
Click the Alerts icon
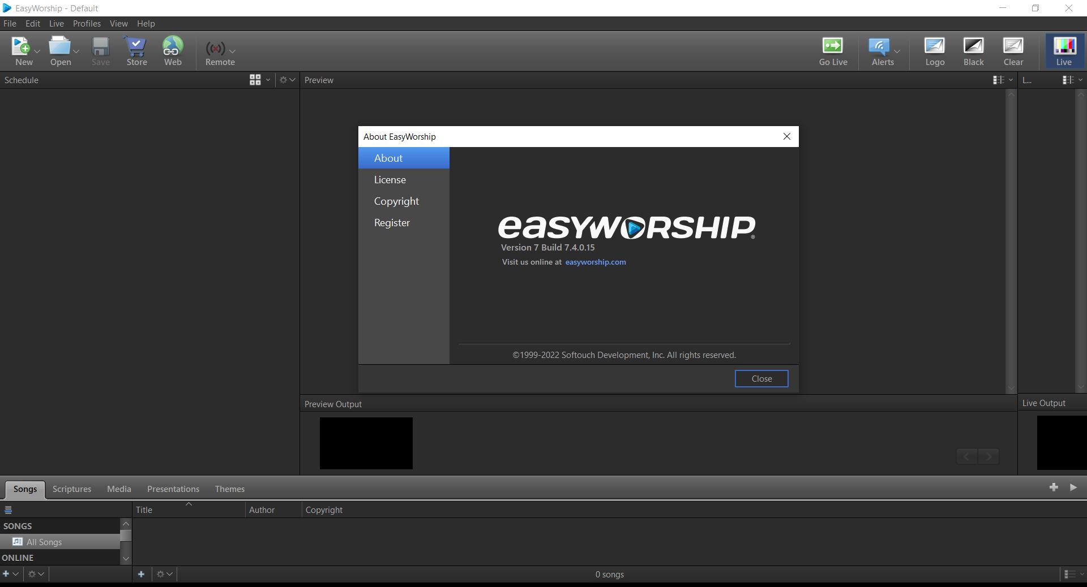pyautogui.click(x=879, y=46)
